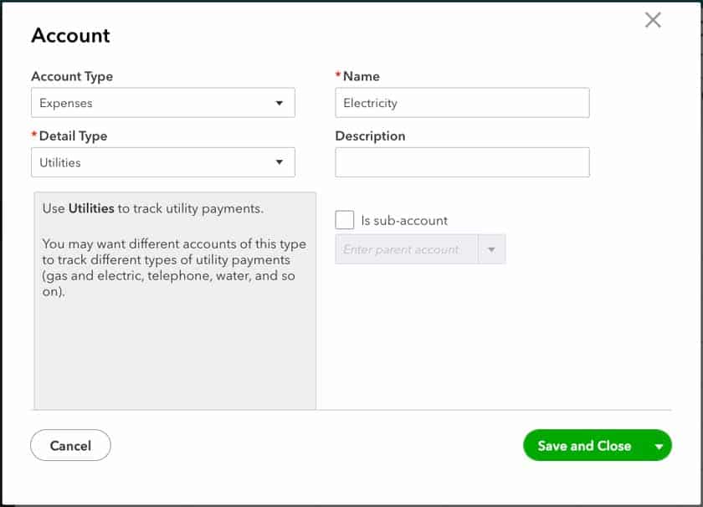Click the Save and Close split-button chevron
Image resolution: width=703 pixels, height=507 pixels.
click(659, 445)
